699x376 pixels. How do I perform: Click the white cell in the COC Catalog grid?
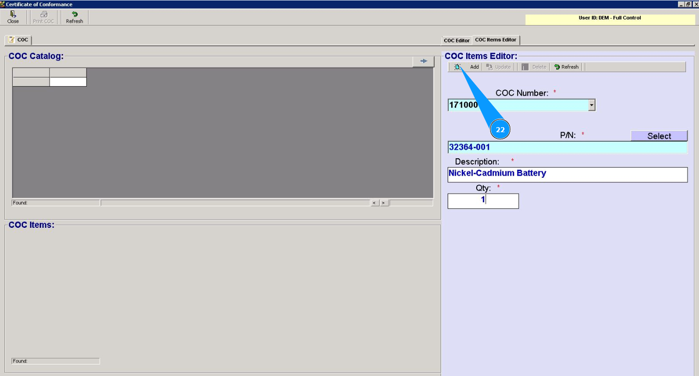tap(68, 82)
